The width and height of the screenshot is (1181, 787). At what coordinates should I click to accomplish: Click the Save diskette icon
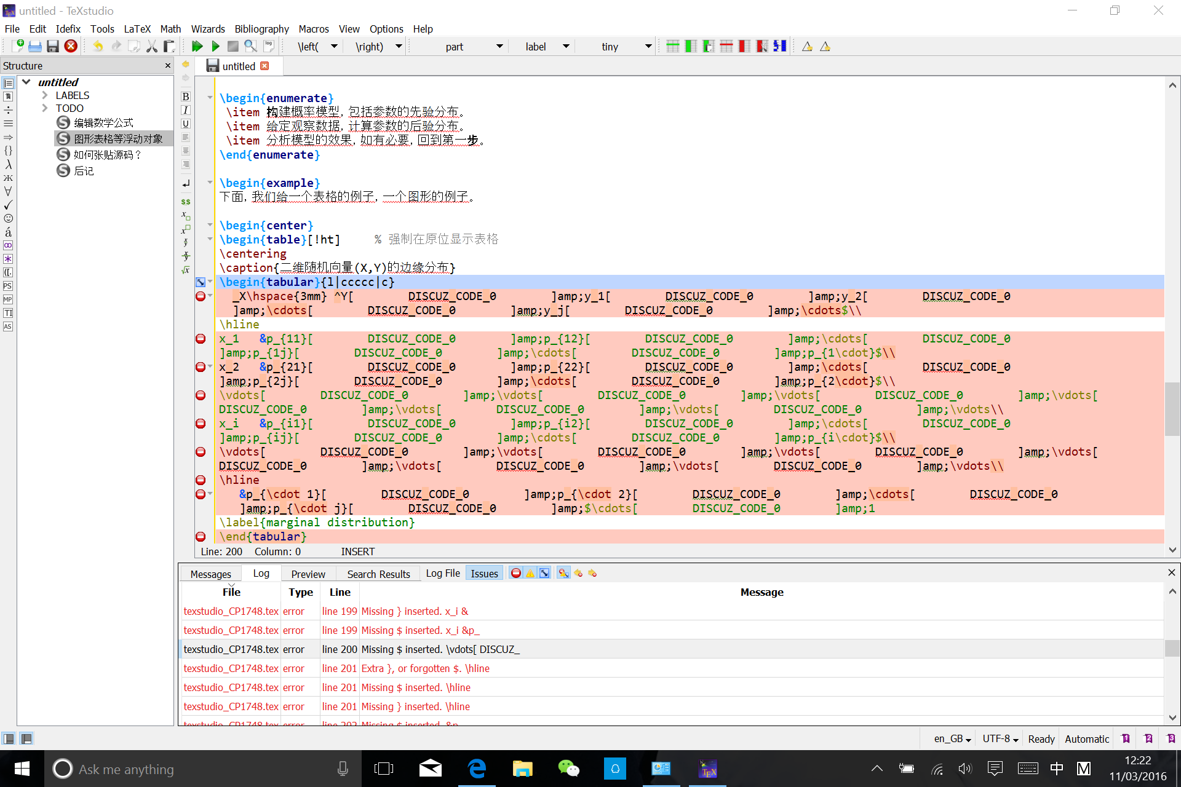[53, 46]
